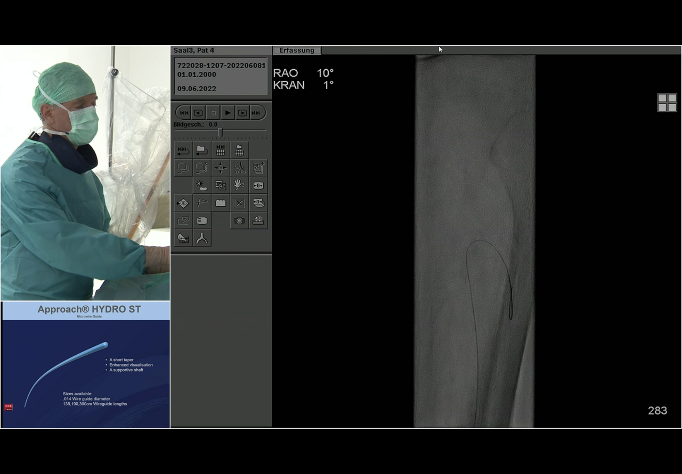Click the vessel roadmap subtraction icon
The width and height of the screenshot is (682, 474).
[x=239, y=168]
